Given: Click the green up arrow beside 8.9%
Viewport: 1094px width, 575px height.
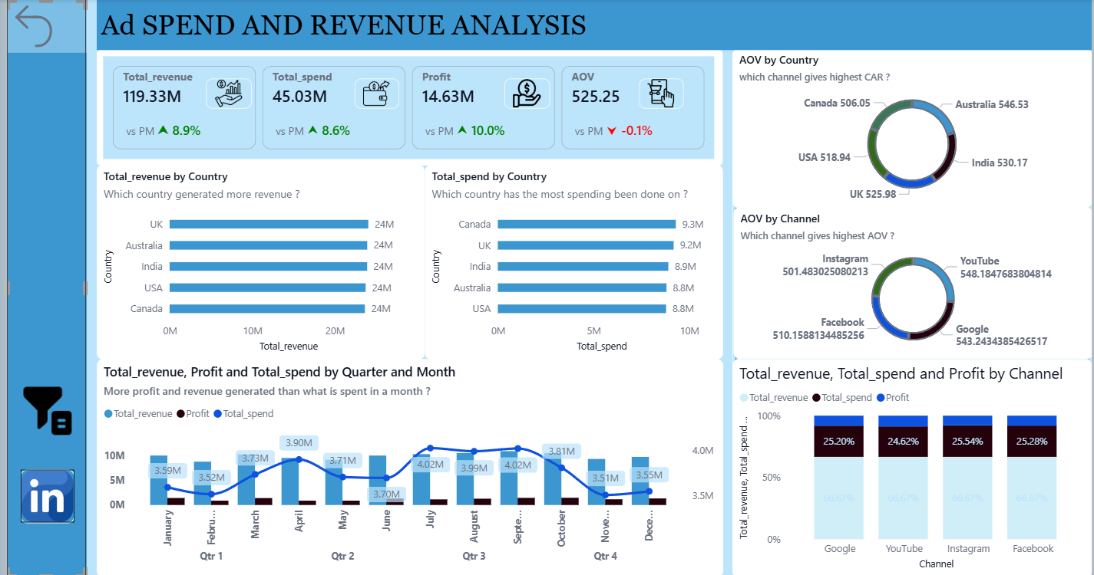Looking at the screenshot, I should [163, 131].
